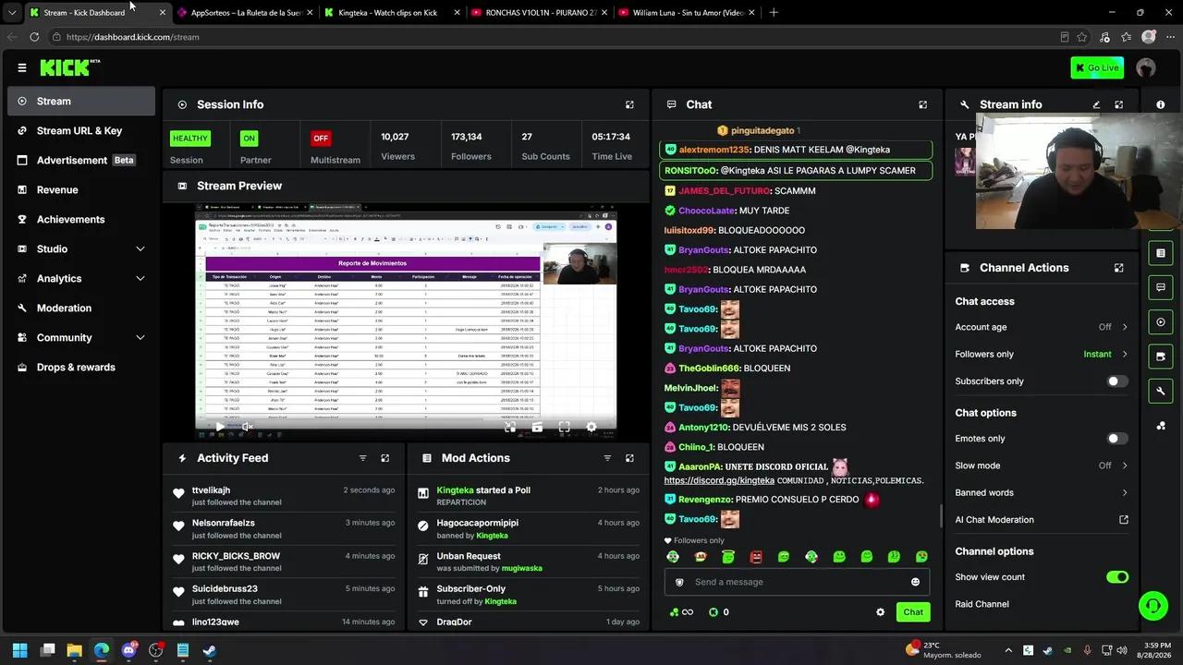Open the user profile avatar menu
This screenshot has width=1183, height=665.
[1146, 67]
